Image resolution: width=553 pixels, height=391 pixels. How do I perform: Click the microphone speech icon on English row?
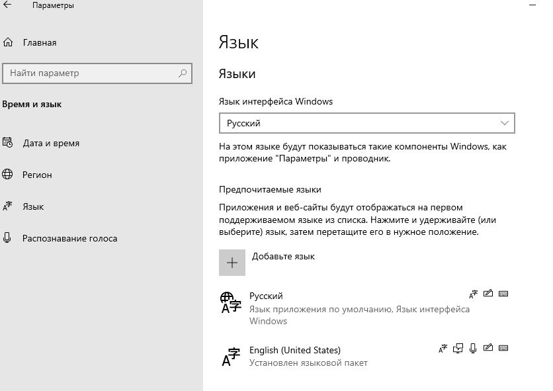coord(473,348)
